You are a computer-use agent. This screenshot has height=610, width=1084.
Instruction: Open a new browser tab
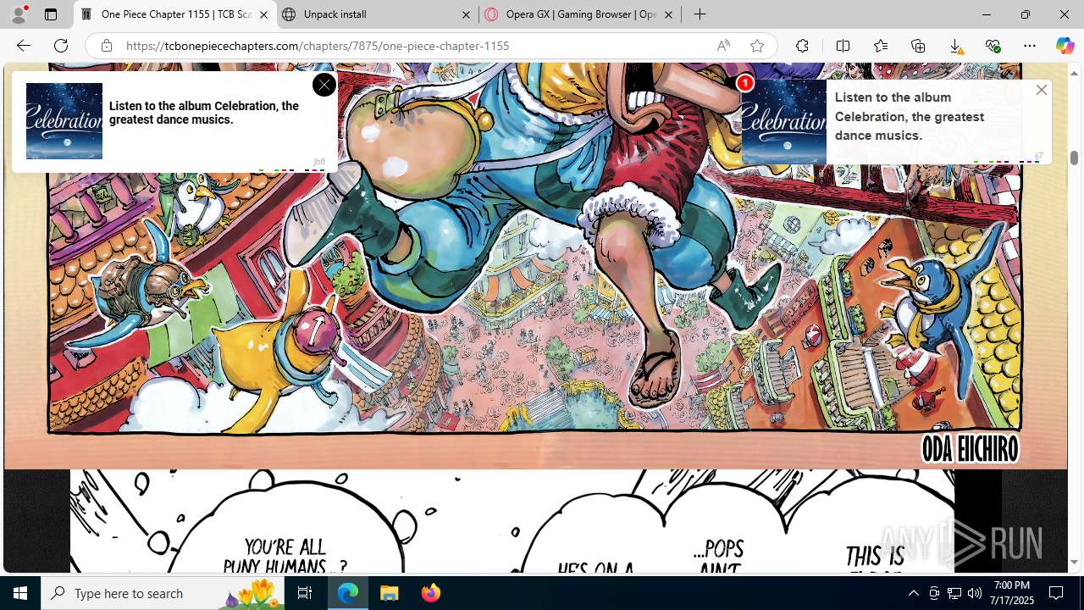click(700, 14)
